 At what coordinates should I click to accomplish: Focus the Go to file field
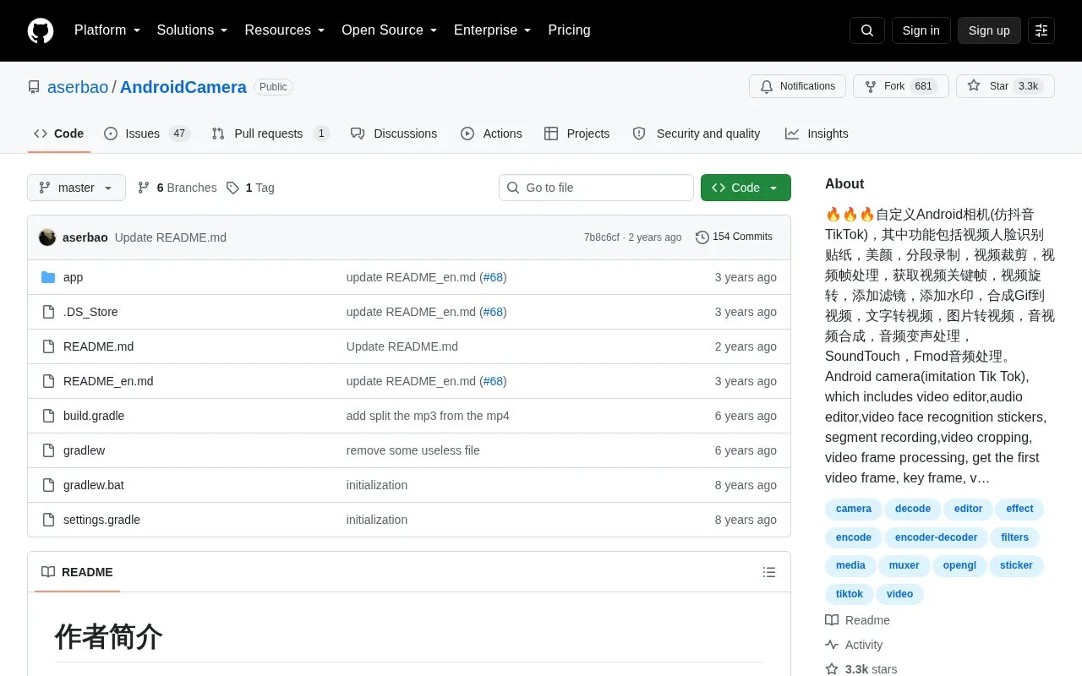tap(596, 188)
